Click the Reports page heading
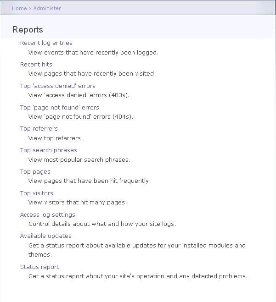The image size is (276, 302). pyautogui.click(x=28, y=30)
